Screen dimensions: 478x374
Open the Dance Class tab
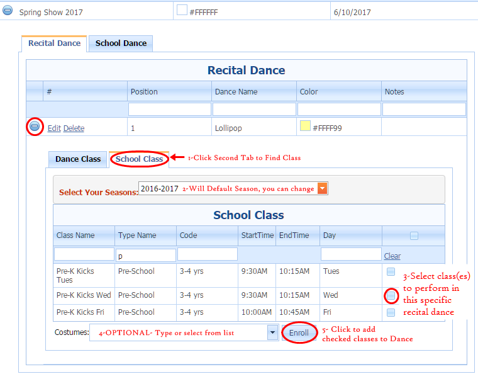[78, 159]
